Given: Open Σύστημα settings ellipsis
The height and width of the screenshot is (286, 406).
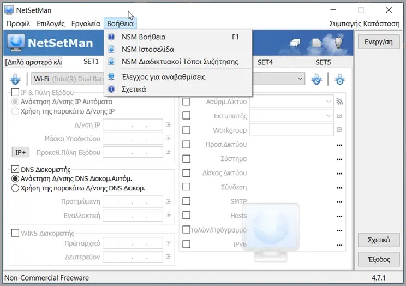Looking at the screenshot, I should click(339, 159).
